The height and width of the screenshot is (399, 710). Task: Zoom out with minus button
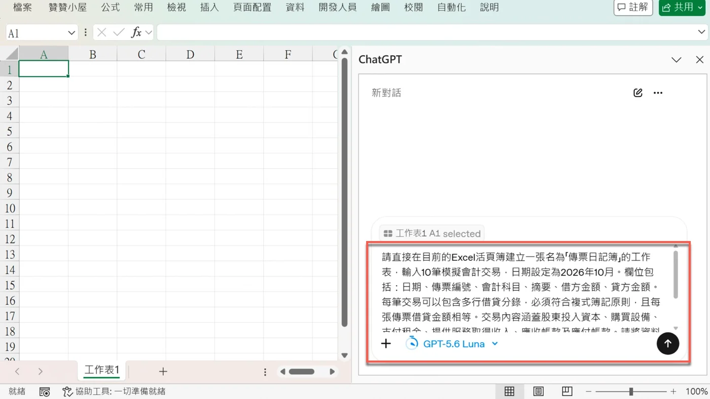click(x=588, y=391)
